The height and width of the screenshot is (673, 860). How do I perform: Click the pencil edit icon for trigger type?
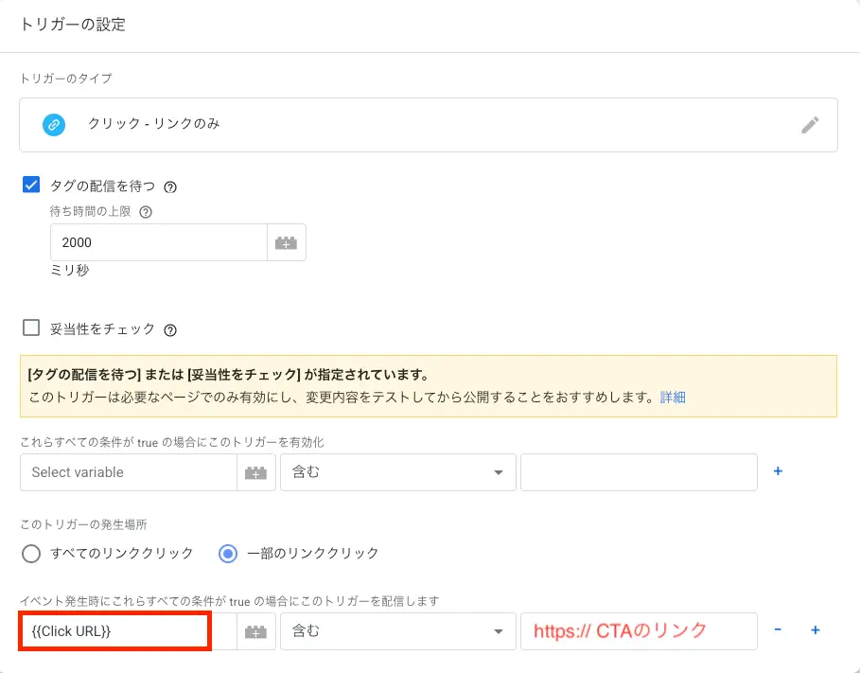pyautogui.click(x=810, y=125)
